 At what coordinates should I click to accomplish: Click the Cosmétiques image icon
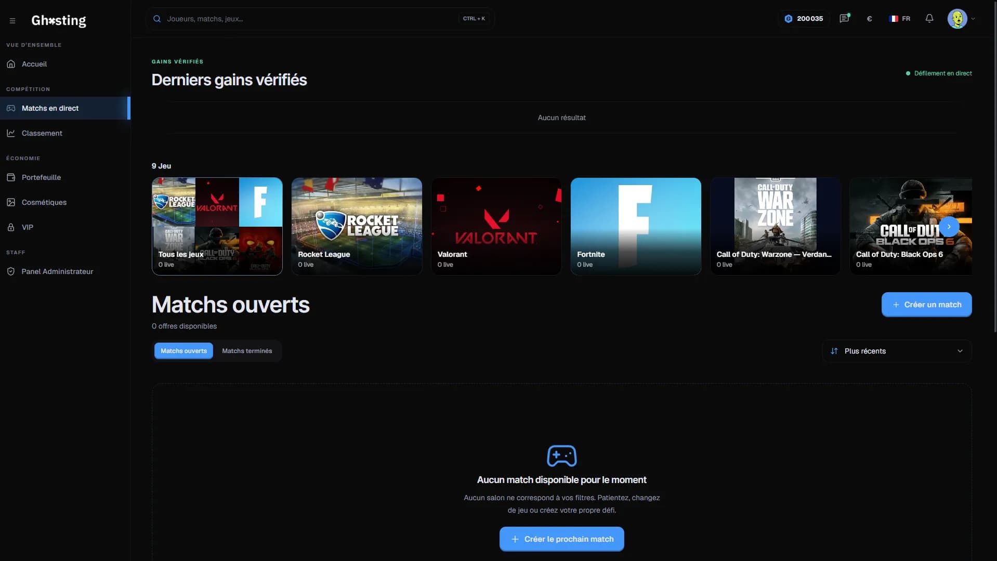tap(11, 202)
